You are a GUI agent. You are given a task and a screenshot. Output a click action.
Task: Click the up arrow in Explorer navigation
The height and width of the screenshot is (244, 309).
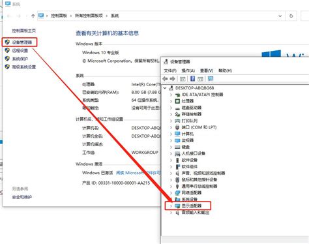(33, 16)
